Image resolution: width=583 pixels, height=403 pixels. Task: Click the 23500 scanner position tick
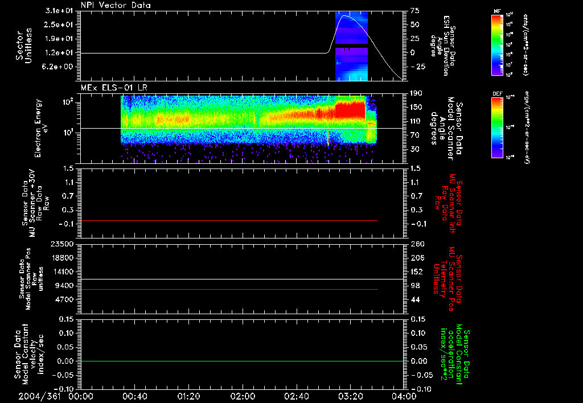click(62, 244)
